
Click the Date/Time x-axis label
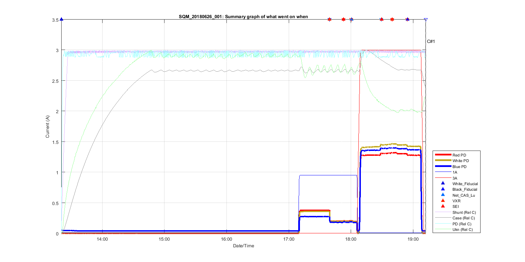coord(244,246)
